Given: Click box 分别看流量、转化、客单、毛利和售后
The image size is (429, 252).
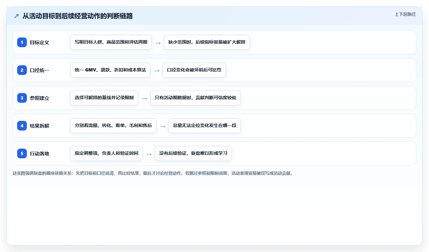Looking at the screenshot, I should coord(113,126).
